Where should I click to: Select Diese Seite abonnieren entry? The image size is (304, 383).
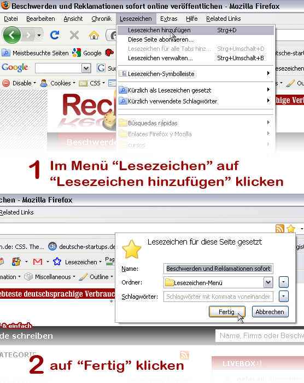[x=196, y=39]
